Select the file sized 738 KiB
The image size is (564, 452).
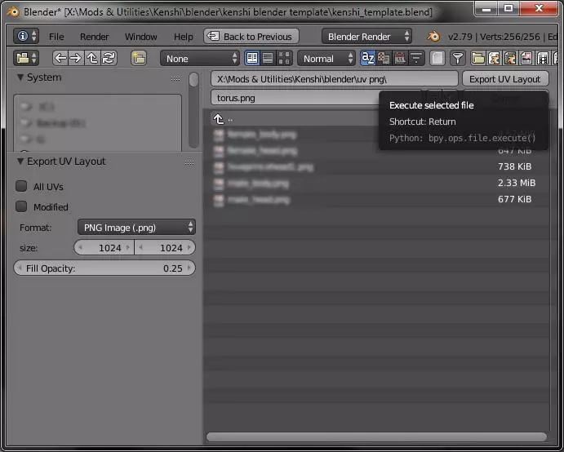pyautogui.click(x=380, y=166)
